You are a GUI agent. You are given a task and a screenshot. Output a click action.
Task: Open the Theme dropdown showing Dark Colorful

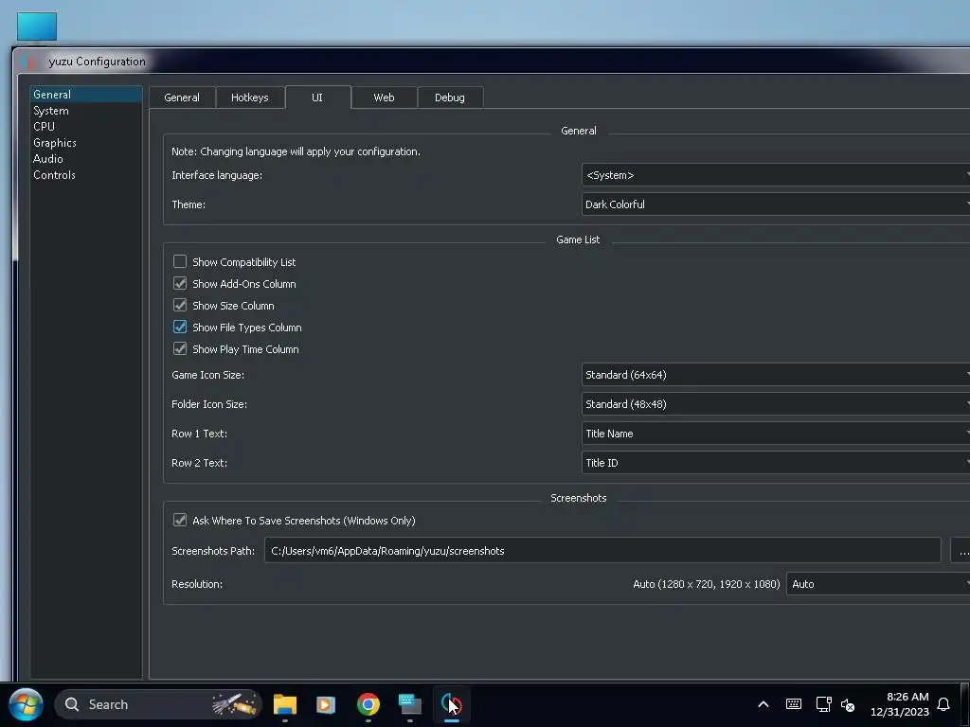coord(776,204)
